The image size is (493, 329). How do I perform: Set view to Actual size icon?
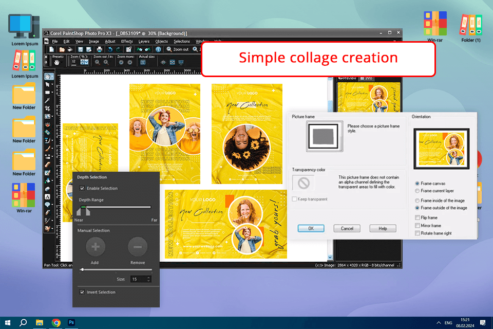143,62
